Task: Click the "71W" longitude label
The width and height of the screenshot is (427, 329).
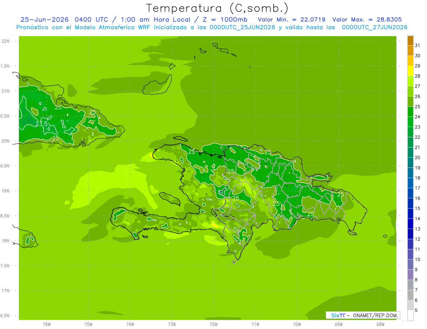Action: (255, 324)
